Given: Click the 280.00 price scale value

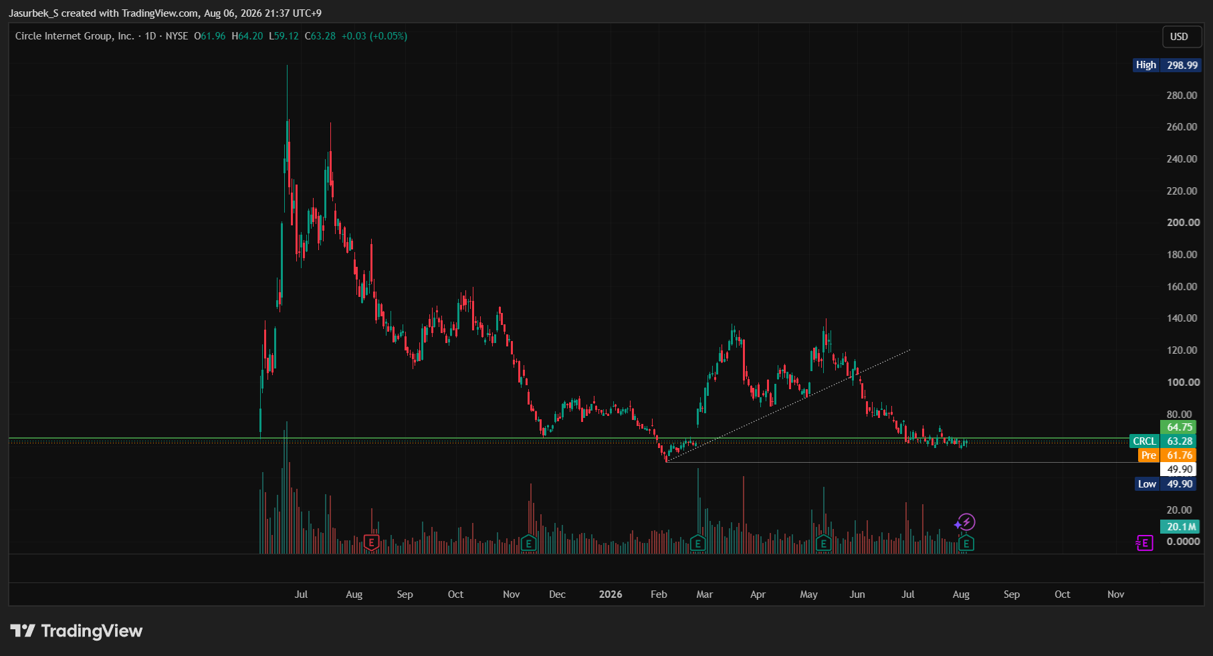Looking at the screenshot, I should tap(1182, 96).
